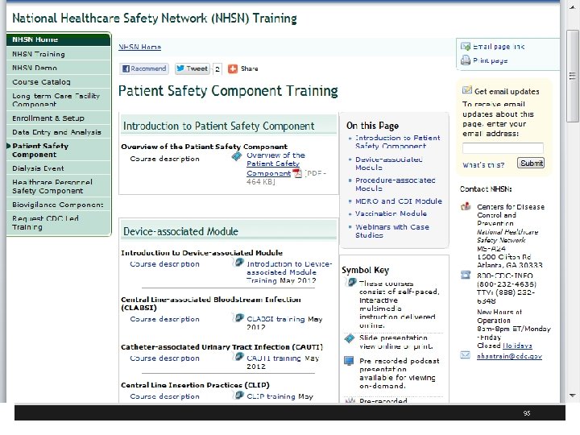The height and width of the screenshot is (435, 580).
Task: Click the NHSN Home breadcrumb link
Action: (140, 47)
